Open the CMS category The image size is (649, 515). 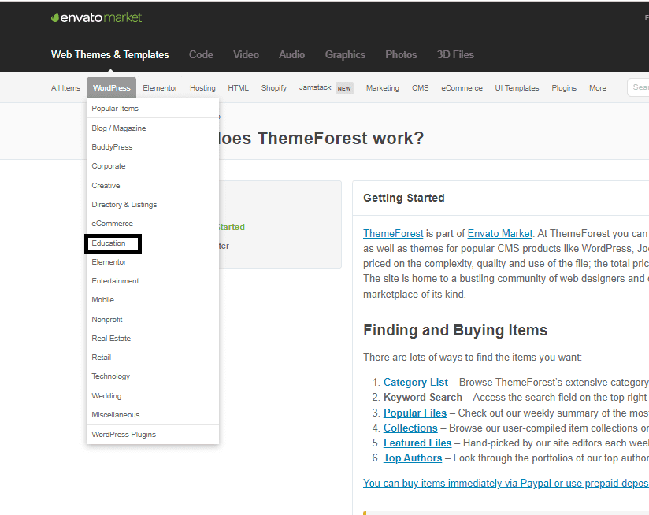click(420, 87)
